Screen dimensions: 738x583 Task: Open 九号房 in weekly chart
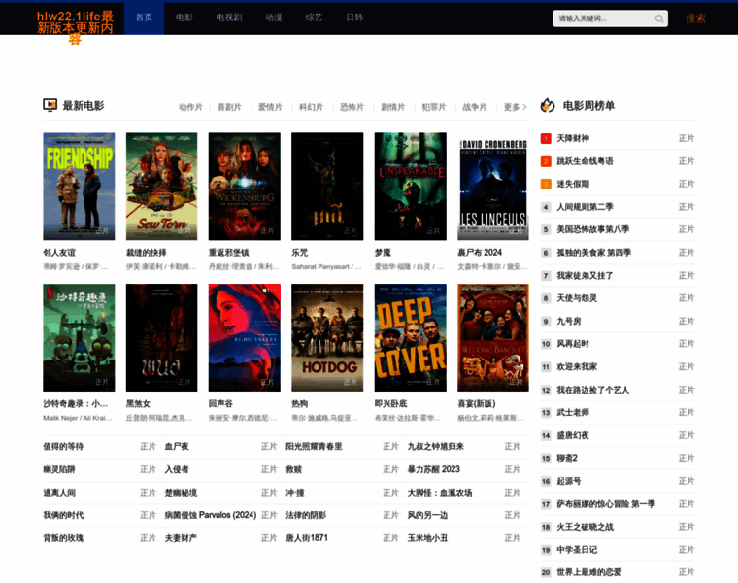coord(569,322)
